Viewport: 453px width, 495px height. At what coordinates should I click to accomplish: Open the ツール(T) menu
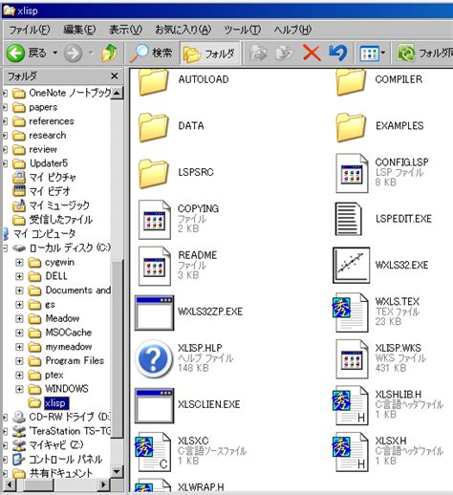[x=242, y=30]
